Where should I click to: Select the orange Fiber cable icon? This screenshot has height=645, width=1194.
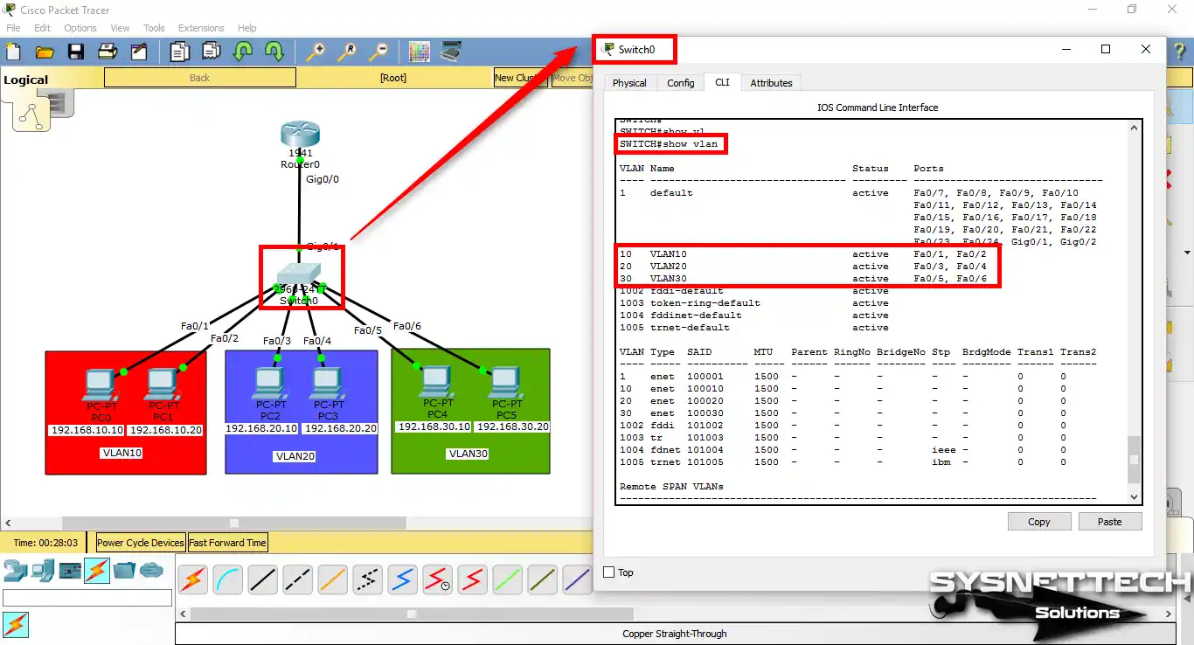pos(332,579)
